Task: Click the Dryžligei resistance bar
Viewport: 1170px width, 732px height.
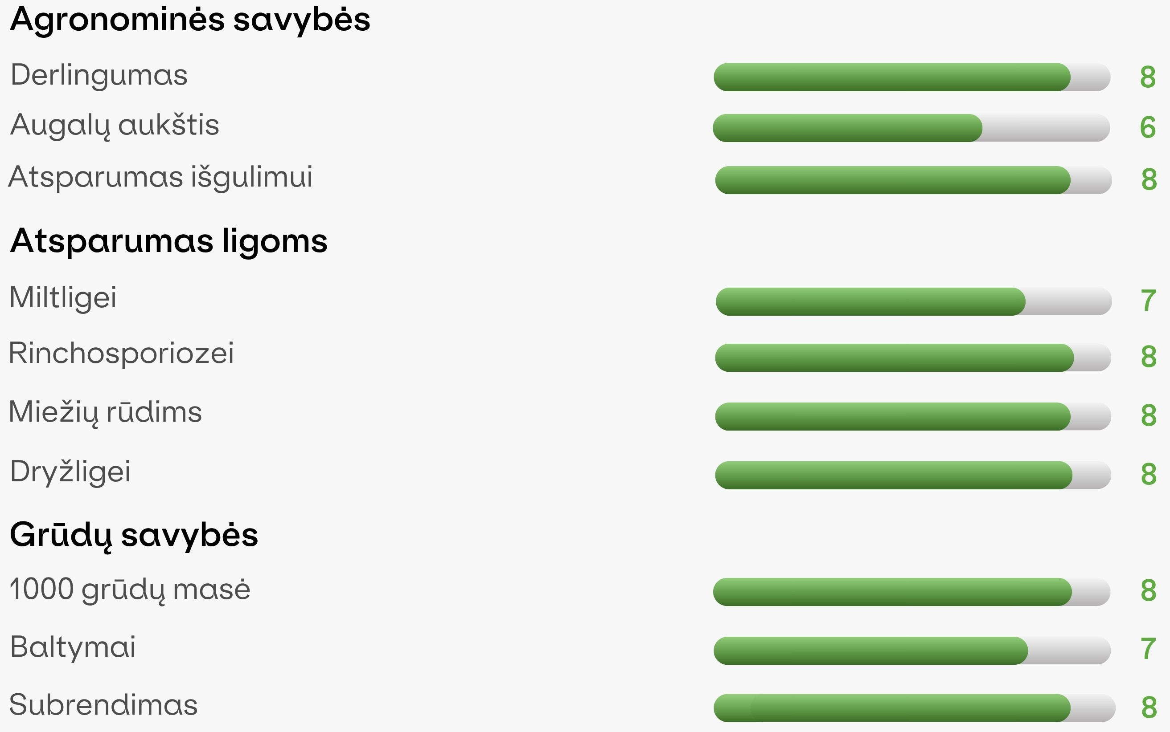Action: pos(913,476)
